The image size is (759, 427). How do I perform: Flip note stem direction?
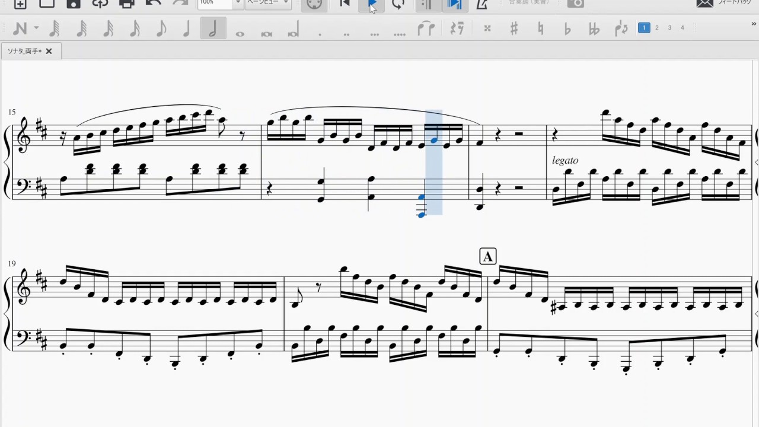pyautogui.click(x=621, y=28)
